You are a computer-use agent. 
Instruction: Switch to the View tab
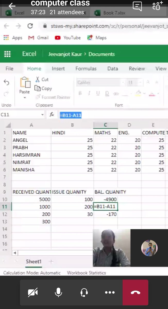[161, 68]
